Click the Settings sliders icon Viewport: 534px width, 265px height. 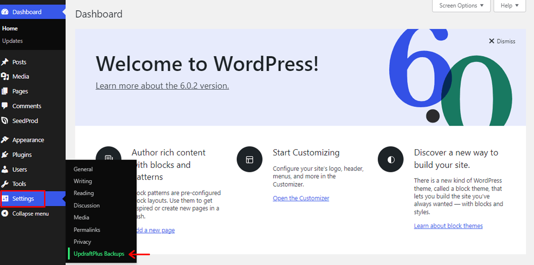click(5, 199)
